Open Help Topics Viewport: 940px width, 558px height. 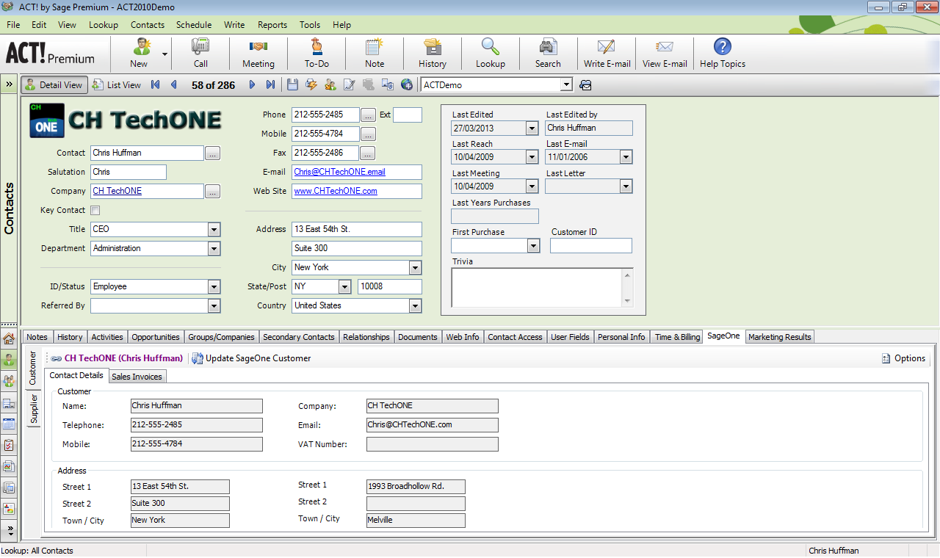click(x=723, y=53)
